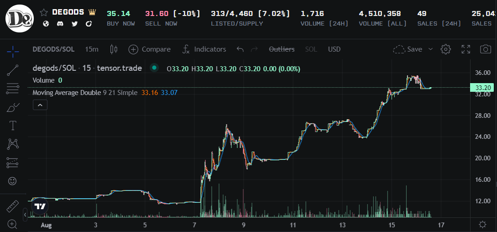Select the Text annotation tool
The height and width of the screenshot is (232, 497).
[13, 126]
